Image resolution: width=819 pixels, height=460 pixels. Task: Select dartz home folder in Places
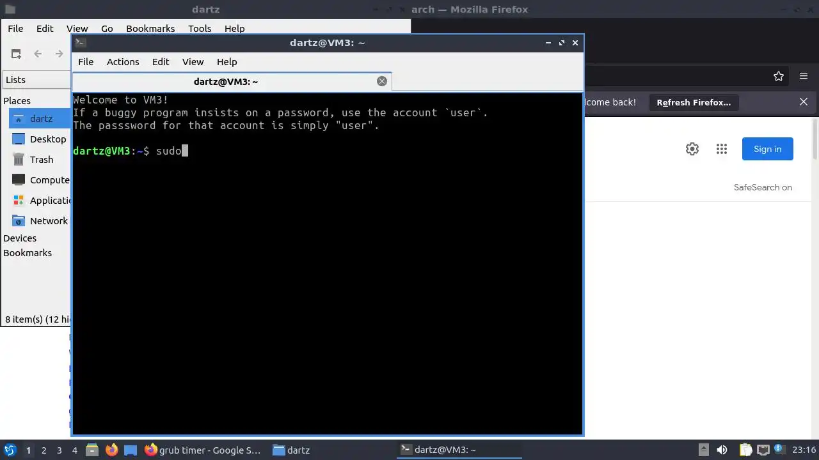click(x=40, y=119)
